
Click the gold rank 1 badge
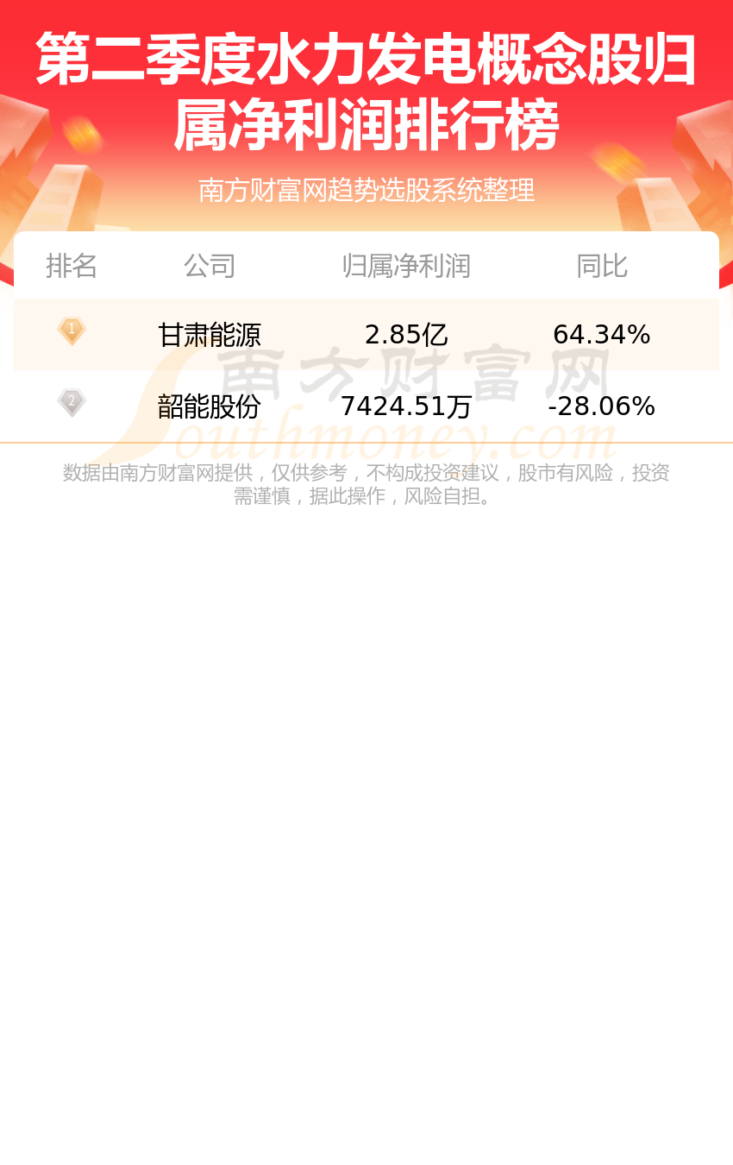(72, 331)
